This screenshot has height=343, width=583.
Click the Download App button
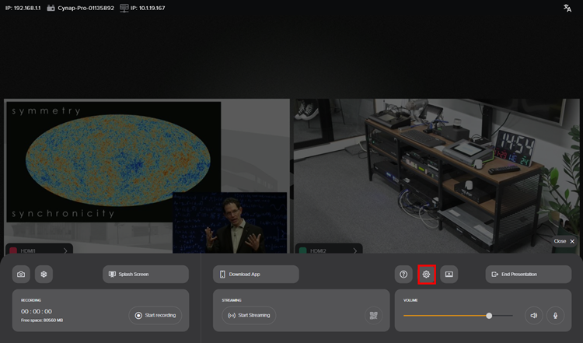[x=256, y=275]
